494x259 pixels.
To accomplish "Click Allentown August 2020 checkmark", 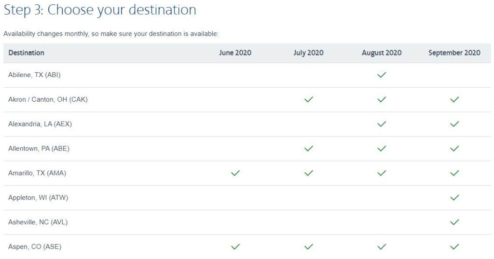I will [382, 149].
